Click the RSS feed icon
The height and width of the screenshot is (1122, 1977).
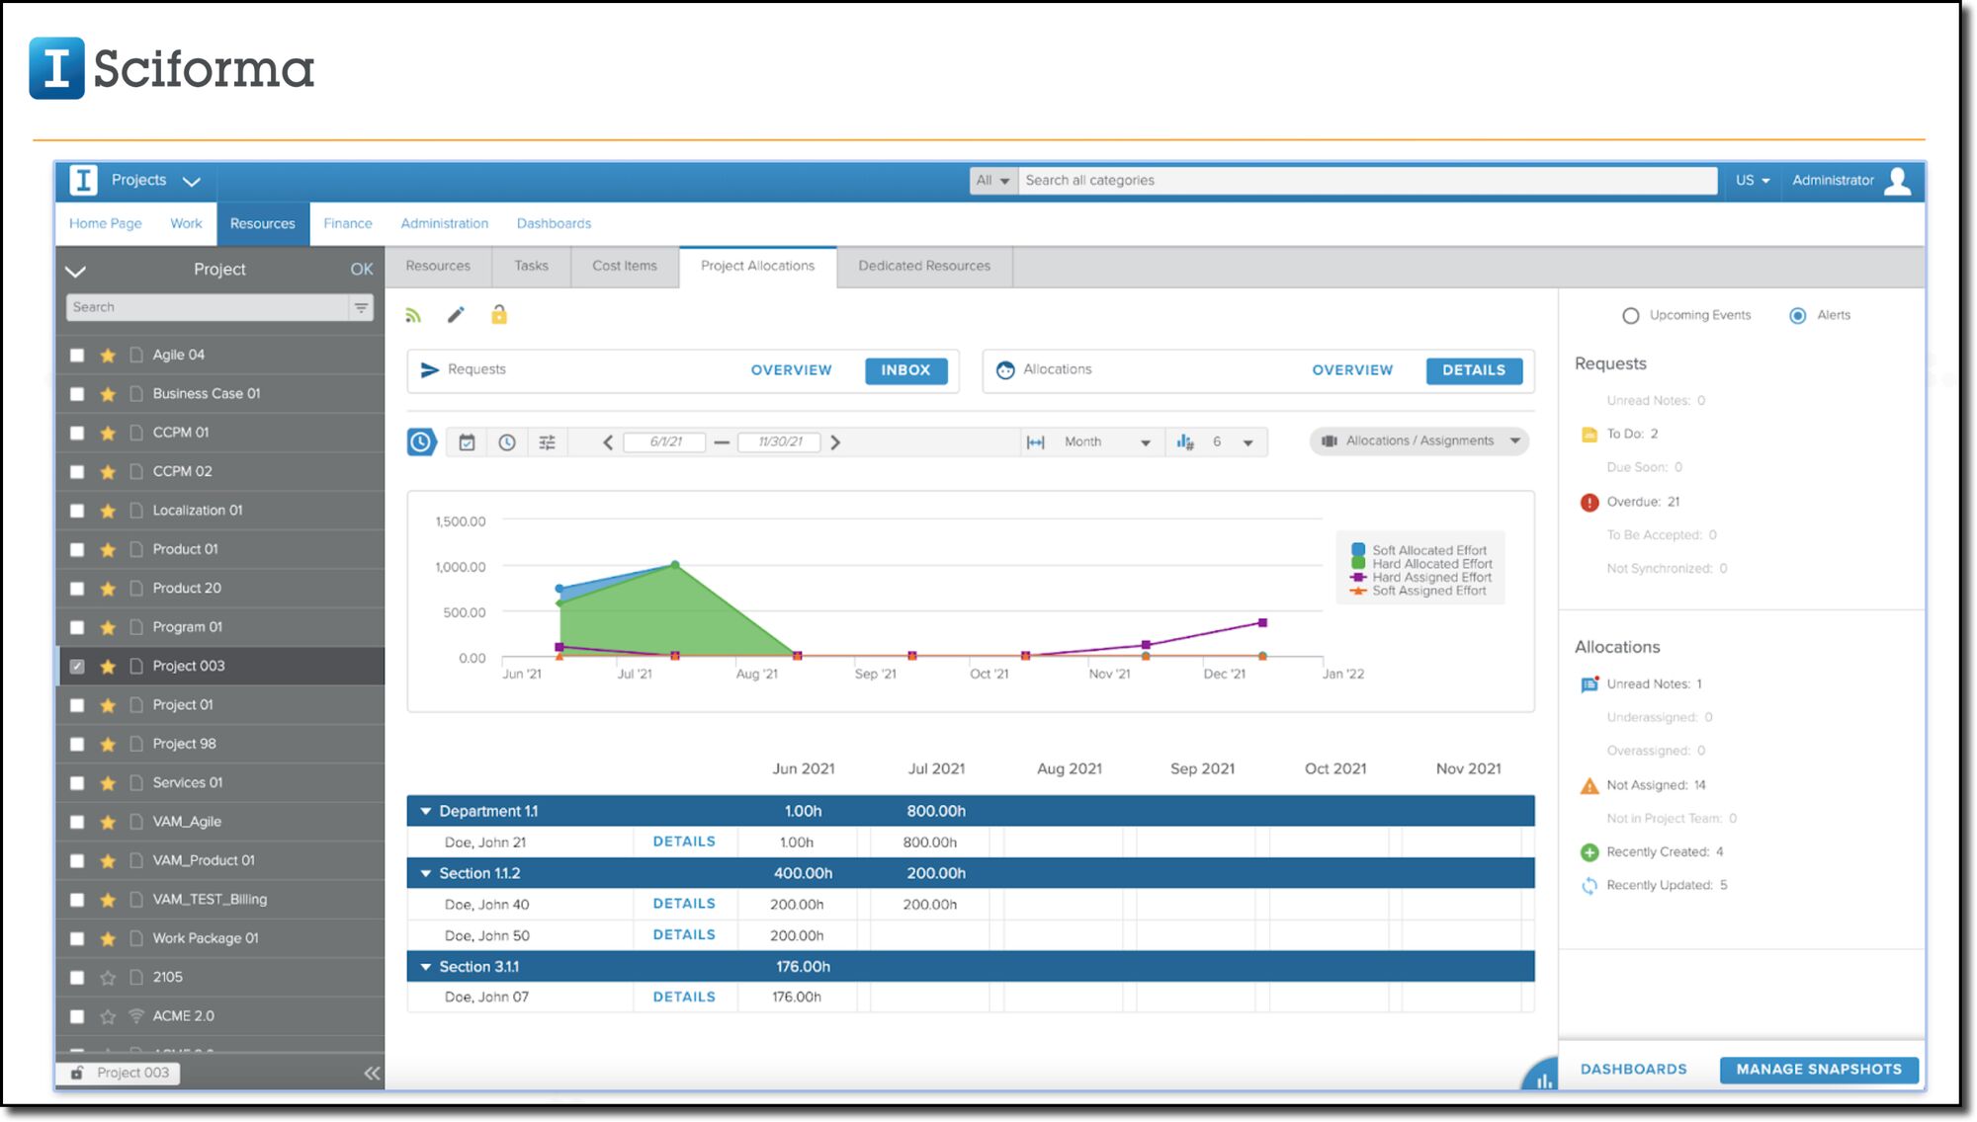[x=413, y=315]
